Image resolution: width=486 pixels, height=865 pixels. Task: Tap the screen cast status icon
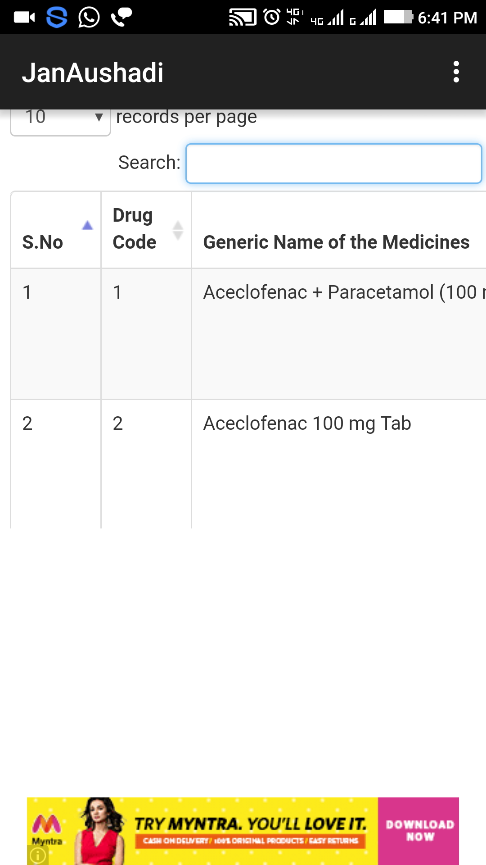(243, 18)
